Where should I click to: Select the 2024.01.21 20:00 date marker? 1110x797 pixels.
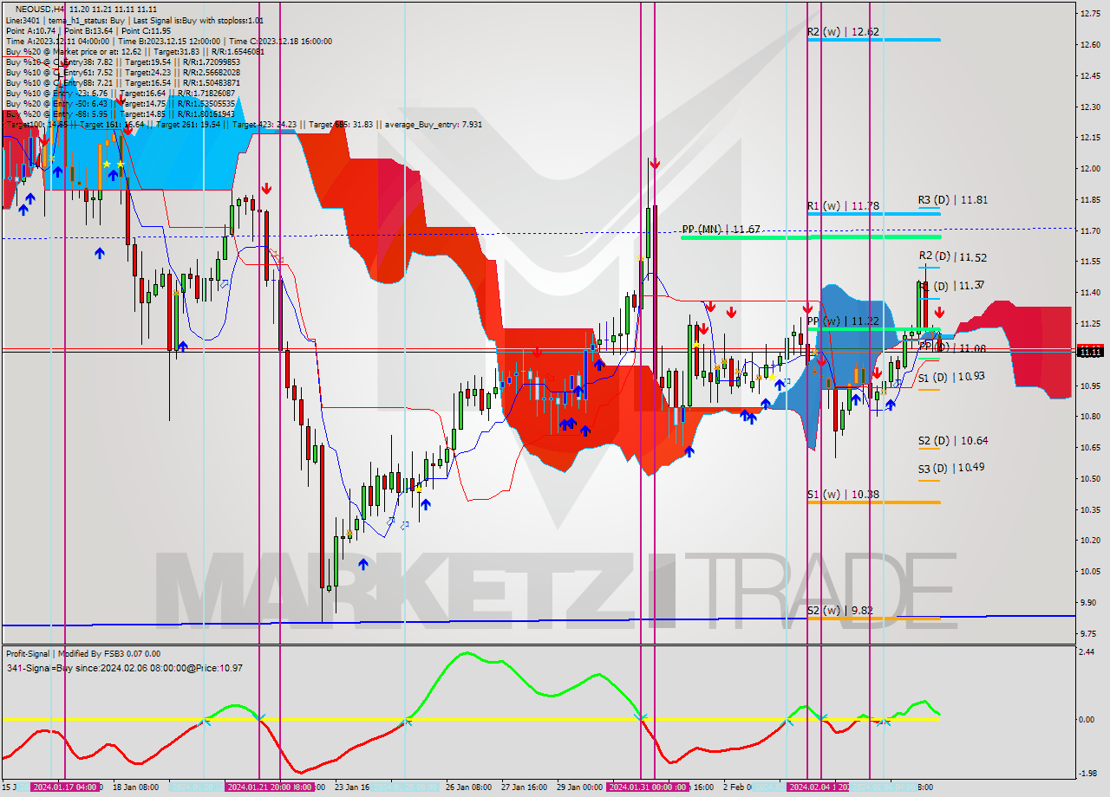260,787
